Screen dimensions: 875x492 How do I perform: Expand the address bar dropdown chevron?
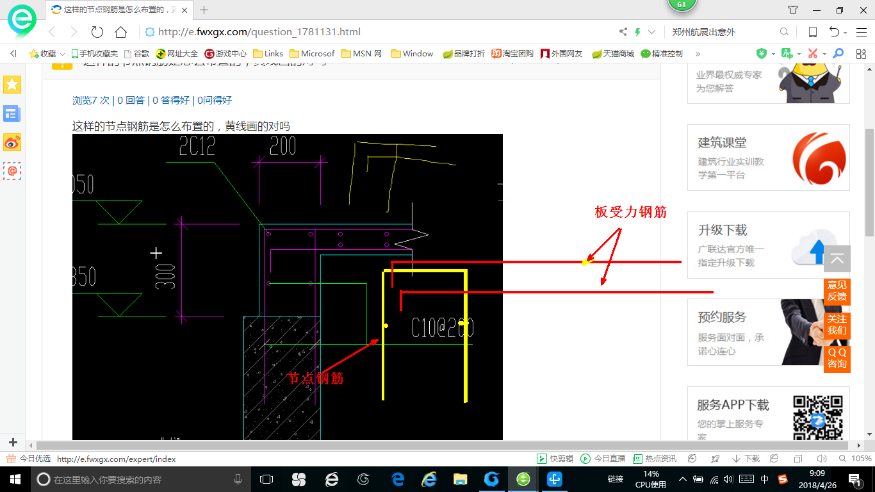coord(652,32)
